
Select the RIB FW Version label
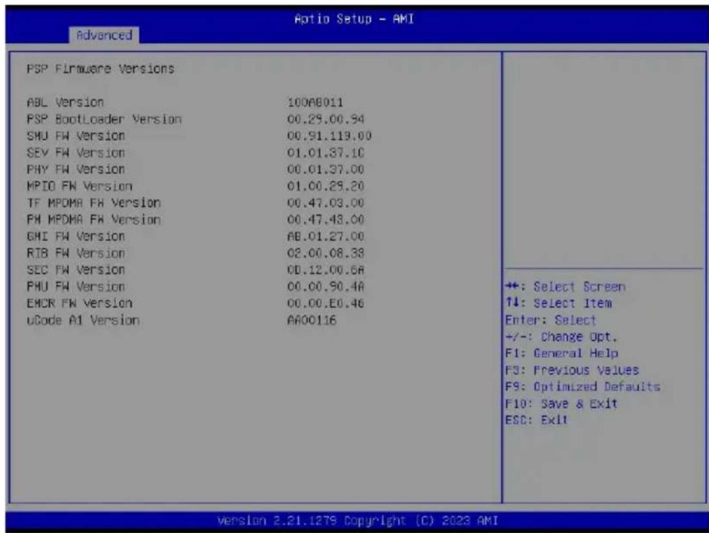pyautogui.click(x=76, y=253)
